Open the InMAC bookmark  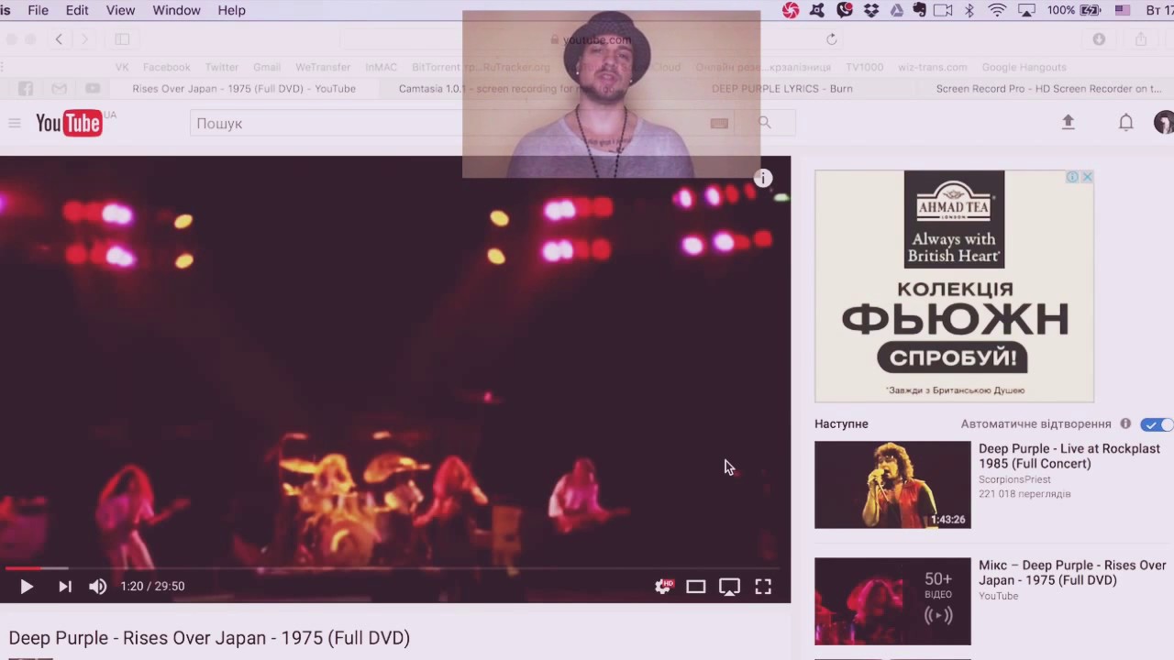click(381, 67)
